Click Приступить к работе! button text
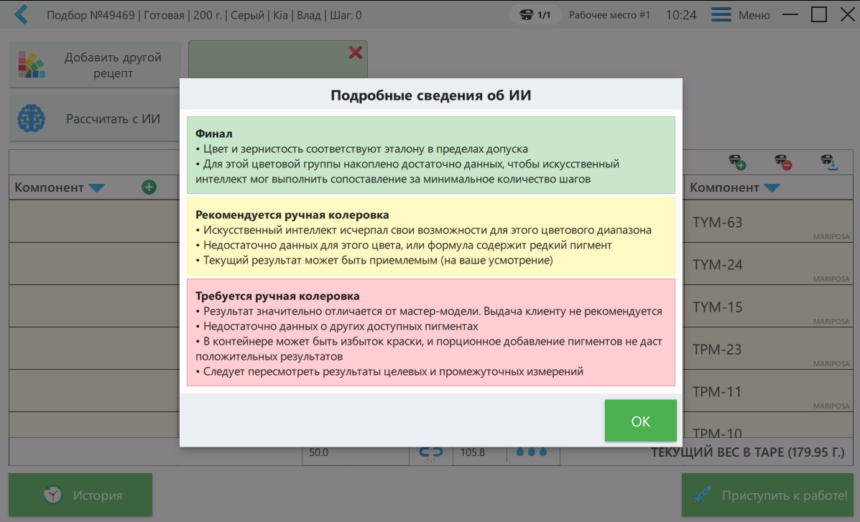 click(x=785, y=495)
